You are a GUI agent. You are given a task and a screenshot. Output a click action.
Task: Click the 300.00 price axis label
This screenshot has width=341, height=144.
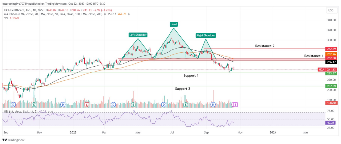coord(331,40)
